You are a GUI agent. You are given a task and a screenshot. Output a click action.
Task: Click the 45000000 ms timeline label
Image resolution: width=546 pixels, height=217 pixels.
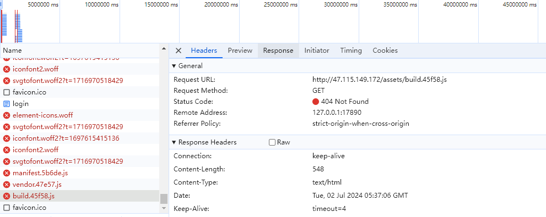(x=520, y=5)
